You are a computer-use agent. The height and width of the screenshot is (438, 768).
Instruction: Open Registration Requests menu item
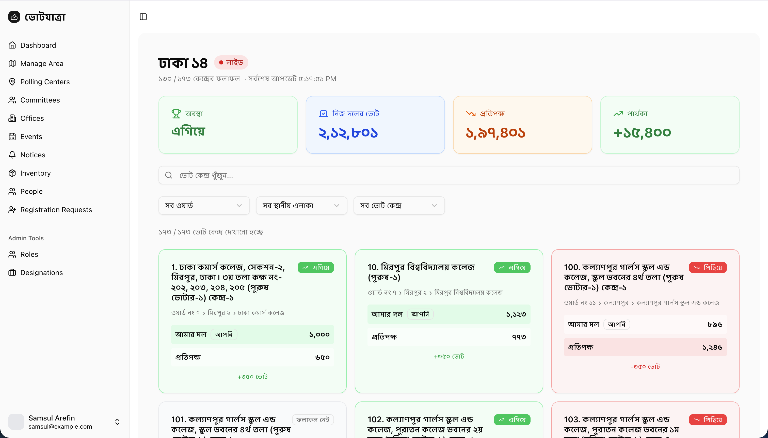pyautogui.click(x=56, y=210)
